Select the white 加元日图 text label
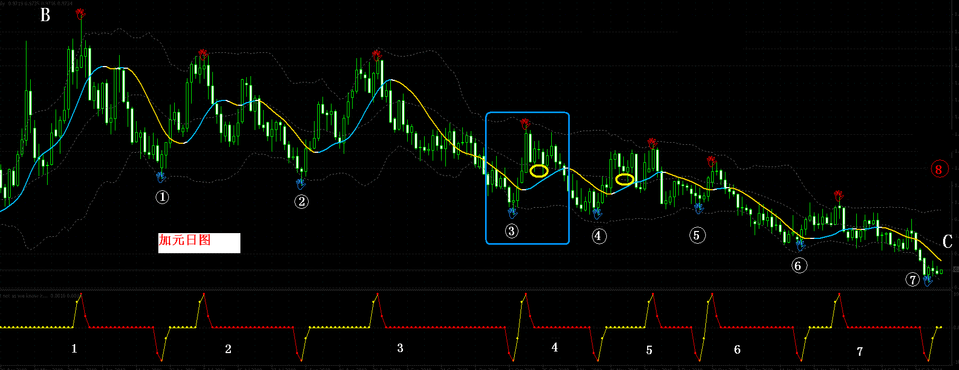Screen dimensions: 959x370 point(199,243)
